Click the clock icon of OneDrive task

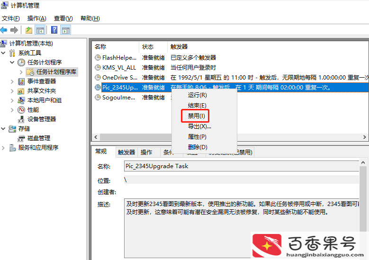[98, 77]
